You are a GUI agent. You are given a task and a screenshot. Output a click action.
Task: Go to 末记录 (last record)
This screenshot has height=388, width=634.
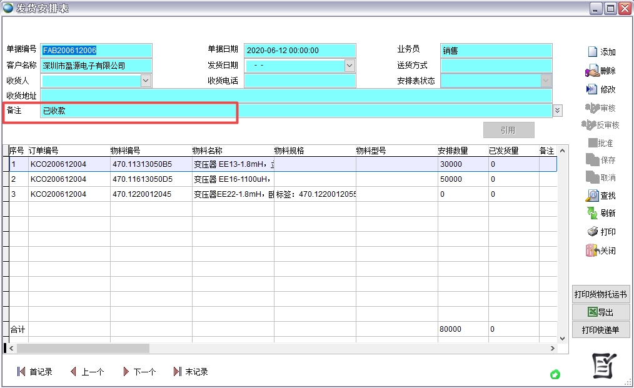(191, 371)
